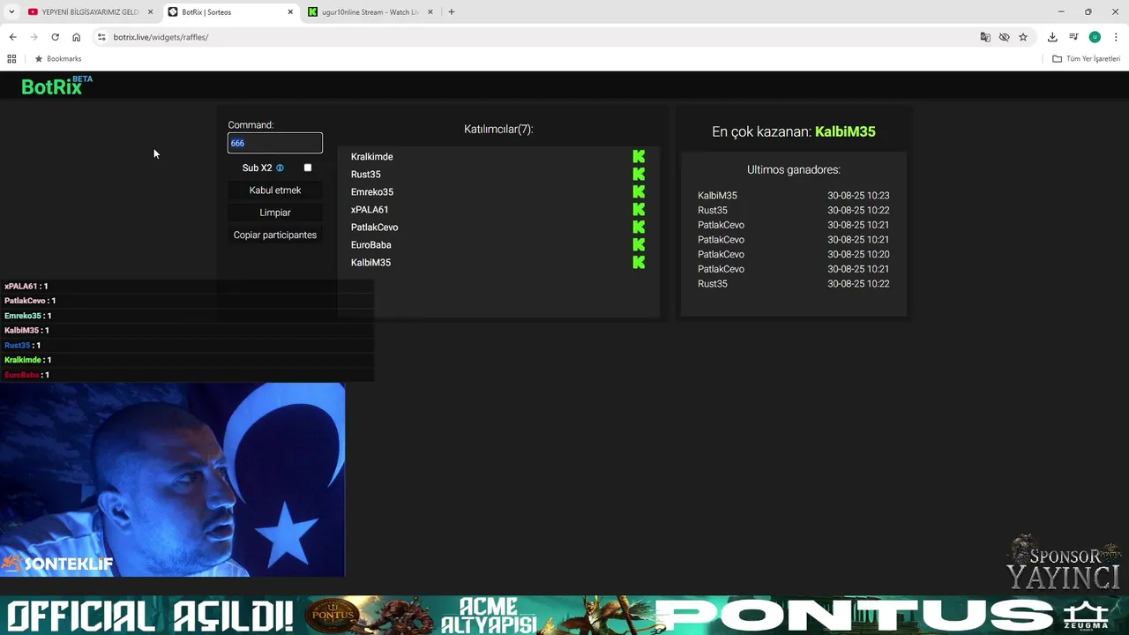Open the tab search dropdown arrow
Image resolution: width=1129 pixels, height=635 pixels.
[x=11, y=12]
